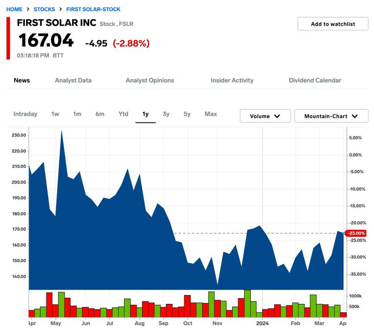Screen dimensions: 374x331
Task: Select the 1y chart range
Action: pos(145,114)
